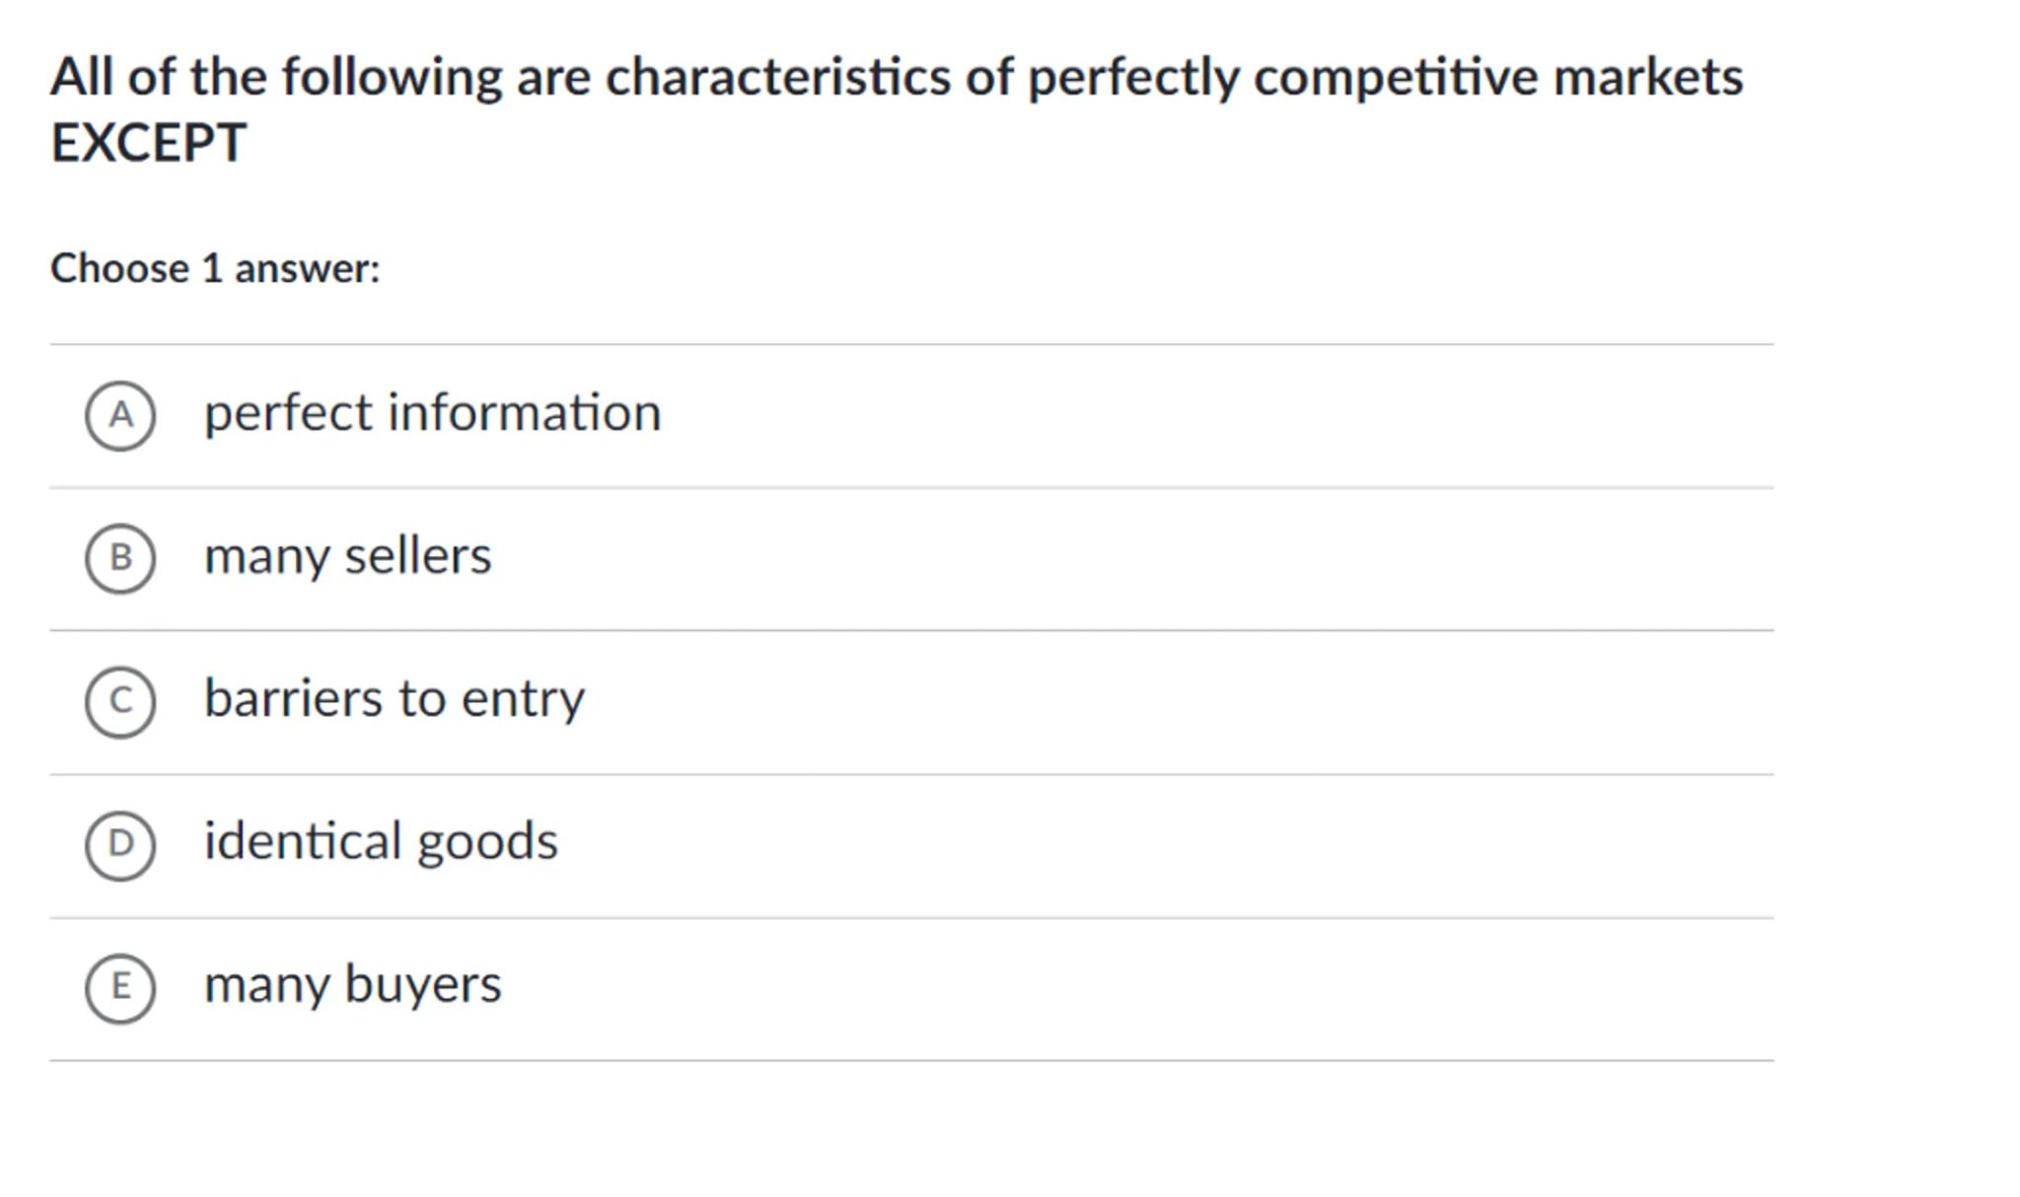Click the word 'information' in option A
This screenshot has width=2020, height=1197.
524,413
